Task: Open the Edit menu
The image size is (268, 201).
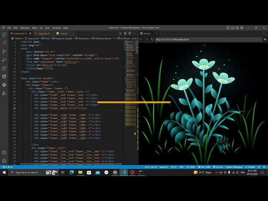Action: (15, 28)
